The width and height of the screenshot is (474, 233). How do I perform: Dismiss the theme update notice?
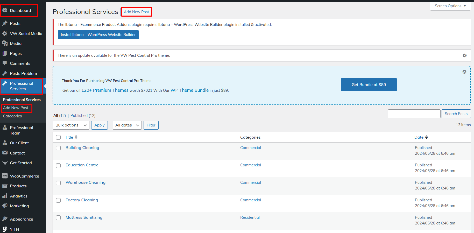pyautogui.click(x=464, y=55)
